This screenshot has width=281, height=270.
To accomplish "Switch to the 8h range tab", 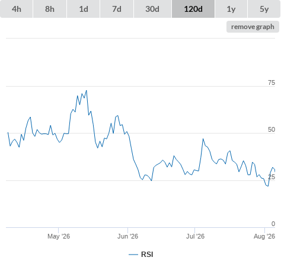I will click(x=50, y=9).
